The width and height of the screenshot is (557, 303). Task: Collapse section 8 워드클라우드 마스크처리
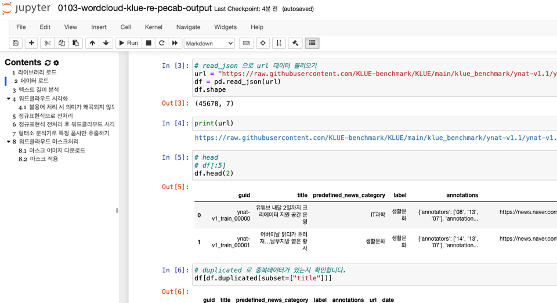[x=9, y=142]
